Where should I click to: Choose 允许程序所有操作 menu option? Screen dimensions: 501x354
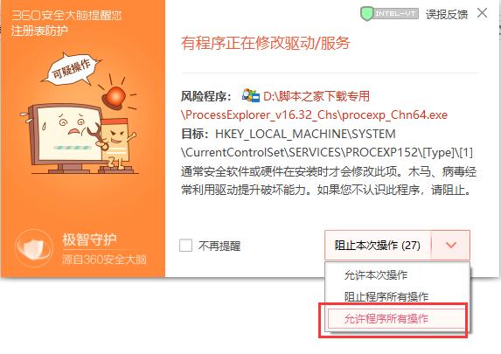click(386, 318)
